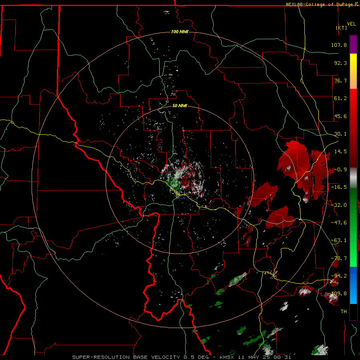Click the "TH" label below the scale
The height and width of the screenshot is (360, 360).
344,312
